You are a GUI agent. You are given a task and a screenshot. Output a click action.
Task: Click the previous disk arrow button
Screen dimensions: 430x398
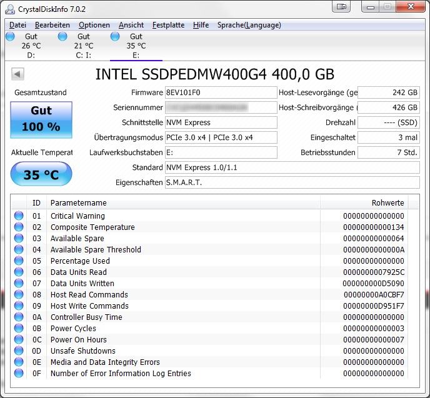point(17,74)
